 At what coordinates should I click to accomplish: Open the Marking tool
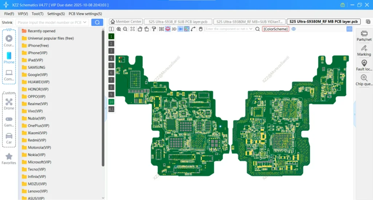pos(364,51)
